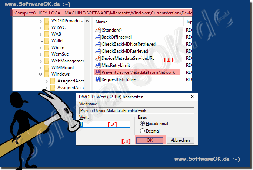The width and height of the screenshot is (253, 170).
Task: Click the (Standard) string value icon
Action: coord(98,30)
